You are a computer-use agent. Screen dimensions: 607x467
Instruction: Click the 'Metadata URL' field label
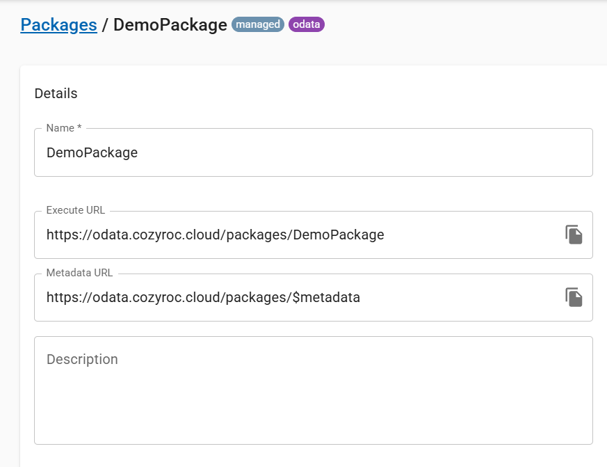point(79,273)
